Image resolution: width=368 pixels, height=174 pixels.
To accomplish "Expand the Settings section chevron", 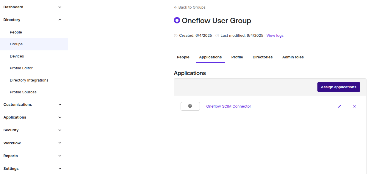I will (x=60, y=169).
